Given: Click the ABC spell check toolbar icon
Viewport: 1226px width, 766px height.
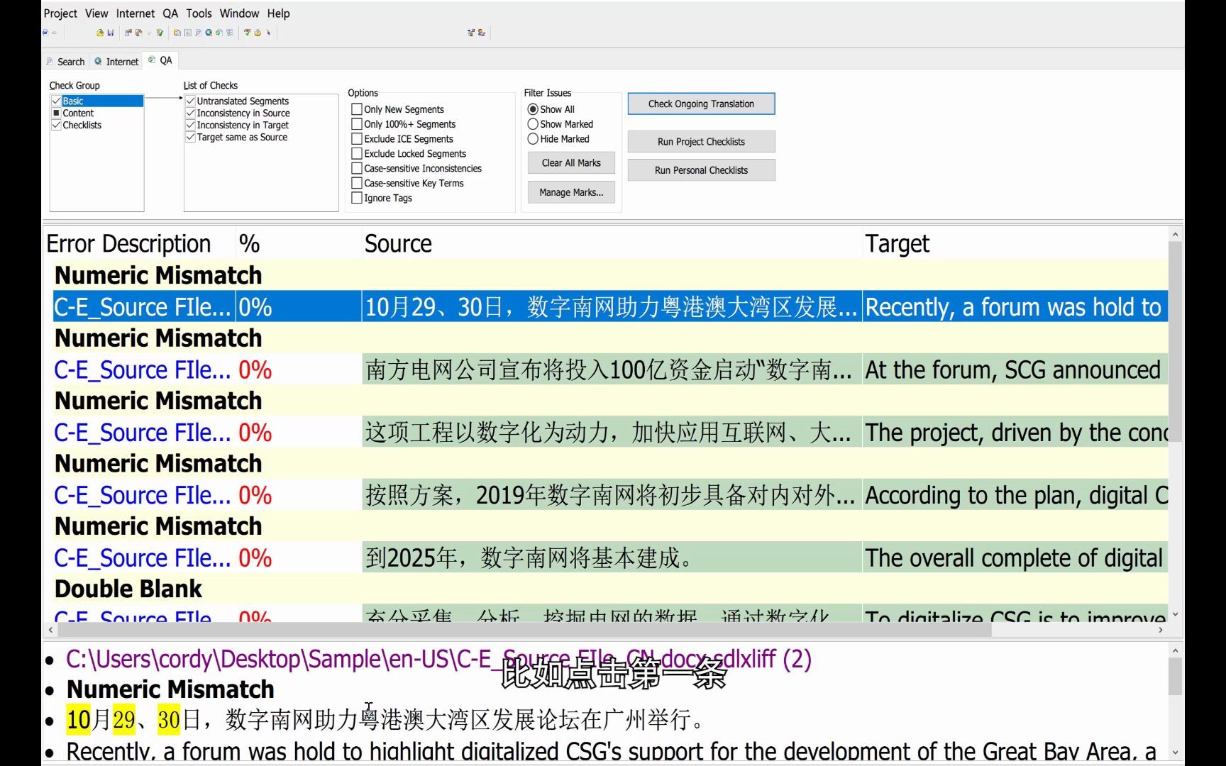Looking at the screenshot, I should tap(247, 33).
